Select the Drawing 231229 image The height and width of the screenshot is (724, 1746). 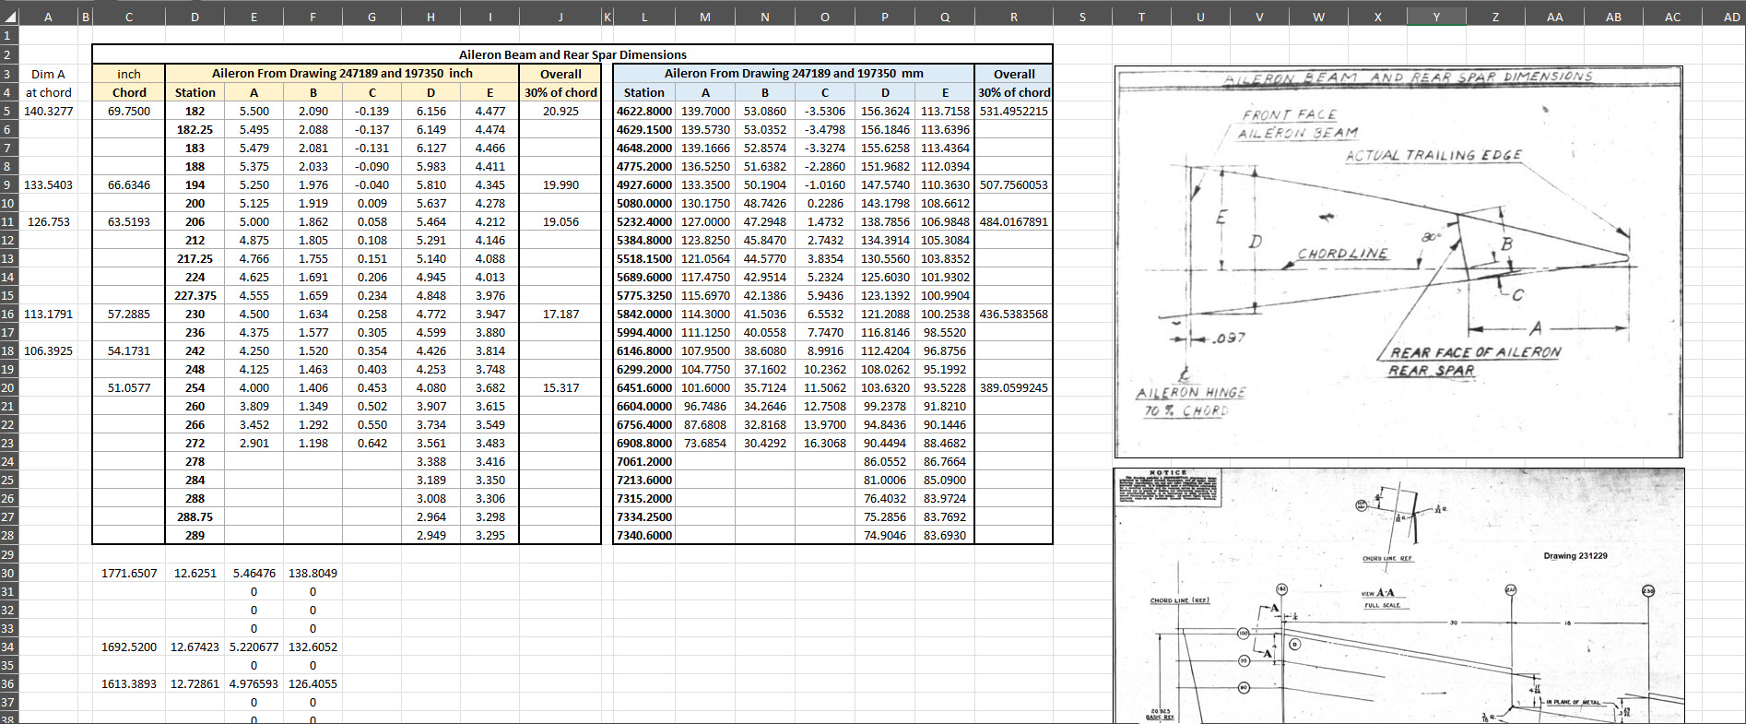pyautogui.click(x=1398, y=595)
